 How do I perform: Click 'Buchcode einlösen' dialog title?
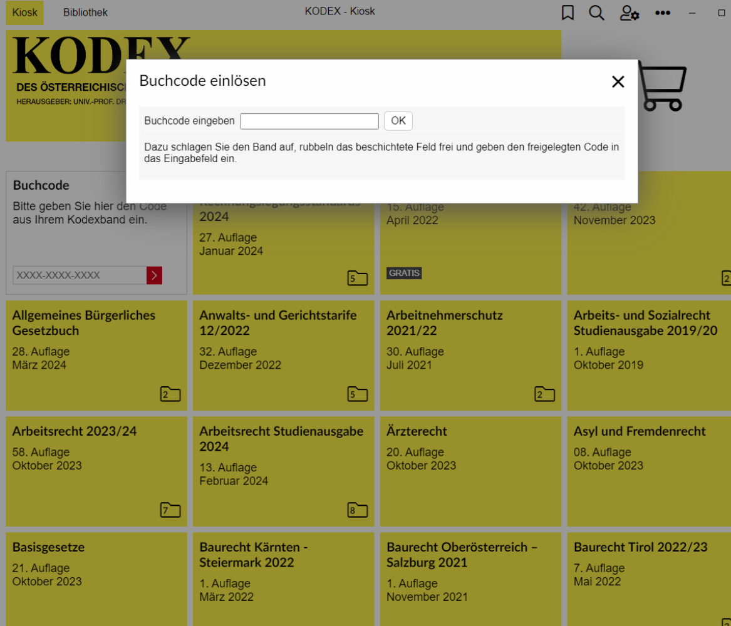coord(203,81)
